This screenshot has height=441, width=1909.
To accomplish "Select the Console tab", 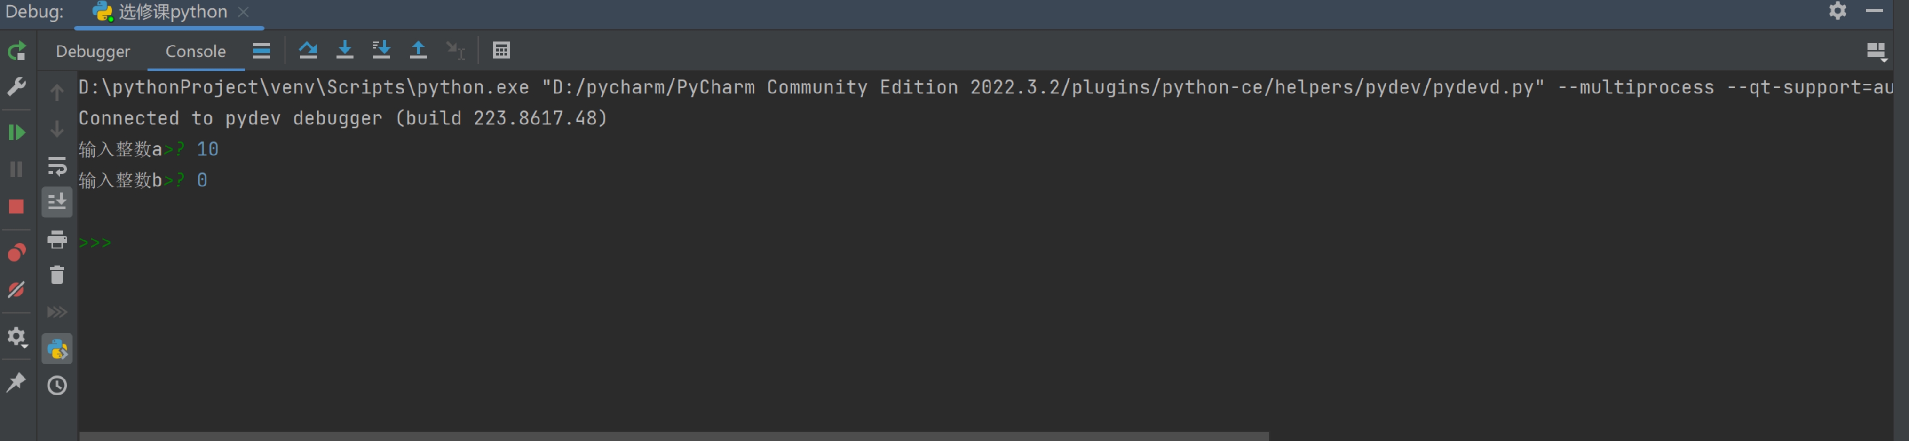I will coord(196,51).
